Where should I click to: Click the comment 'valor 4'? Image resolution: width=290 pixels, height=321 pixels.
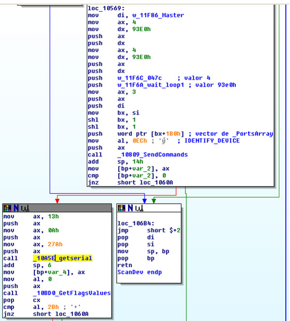tap(197, 78)
